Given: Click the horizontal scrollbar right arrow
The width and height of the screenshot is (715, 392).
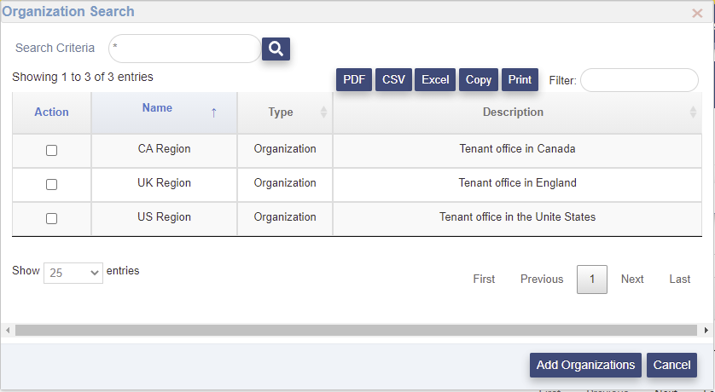Looking at the screenshot, I should point(706,330).
